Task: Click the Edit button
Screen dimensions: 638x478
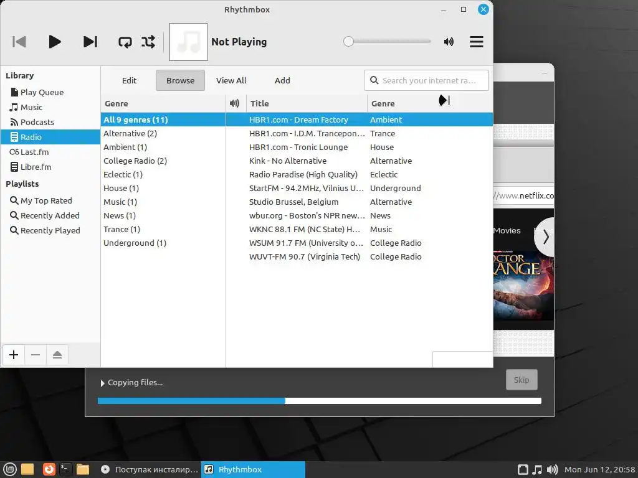Action: point(130,80)
